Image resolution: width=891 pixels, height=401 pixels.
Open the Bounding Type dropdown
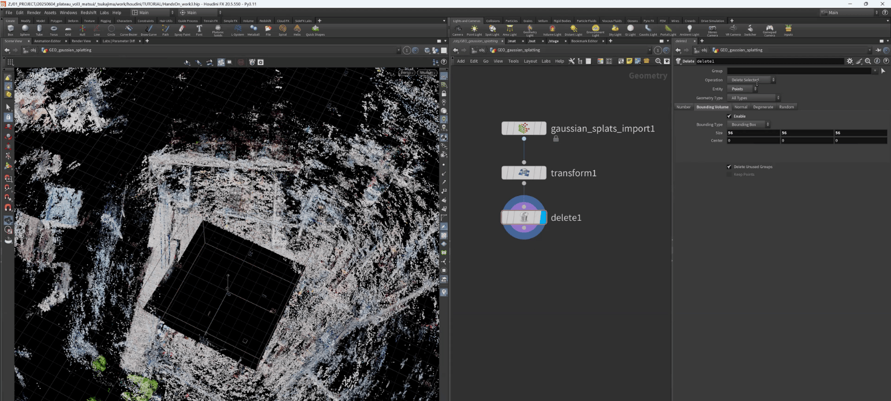[x=749, y=125]
